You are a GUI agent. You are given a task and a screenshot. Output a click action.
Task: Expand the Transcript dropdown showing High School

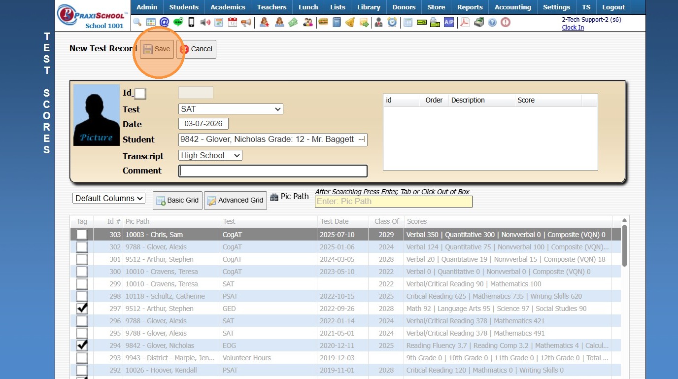[x=210, y=156]
